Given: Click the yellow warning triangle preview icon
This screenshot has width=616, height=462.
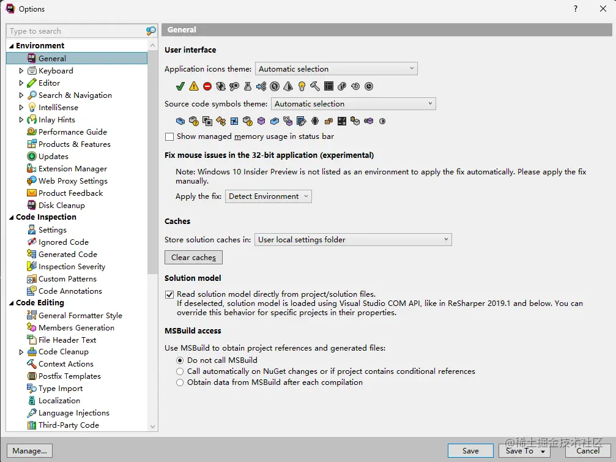Looking at the screenshot, I should (194, 86).
